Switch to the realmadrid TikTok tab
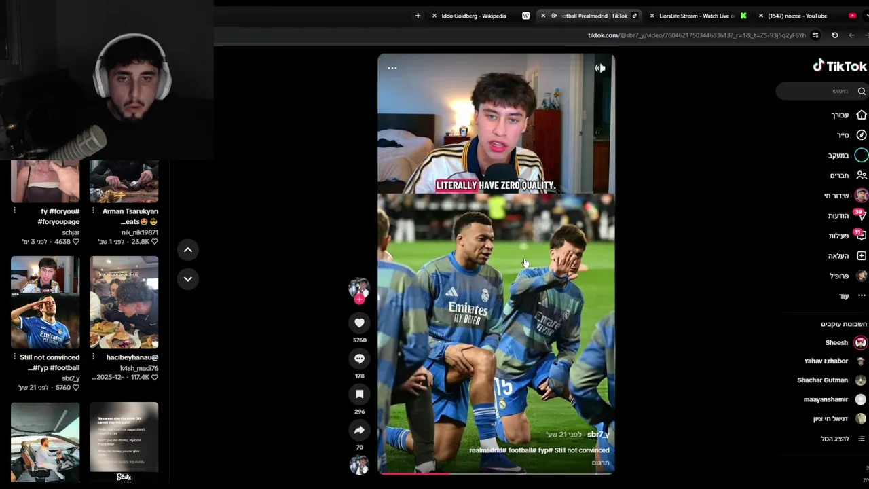869x489 pixels. [x=594, y=16]
